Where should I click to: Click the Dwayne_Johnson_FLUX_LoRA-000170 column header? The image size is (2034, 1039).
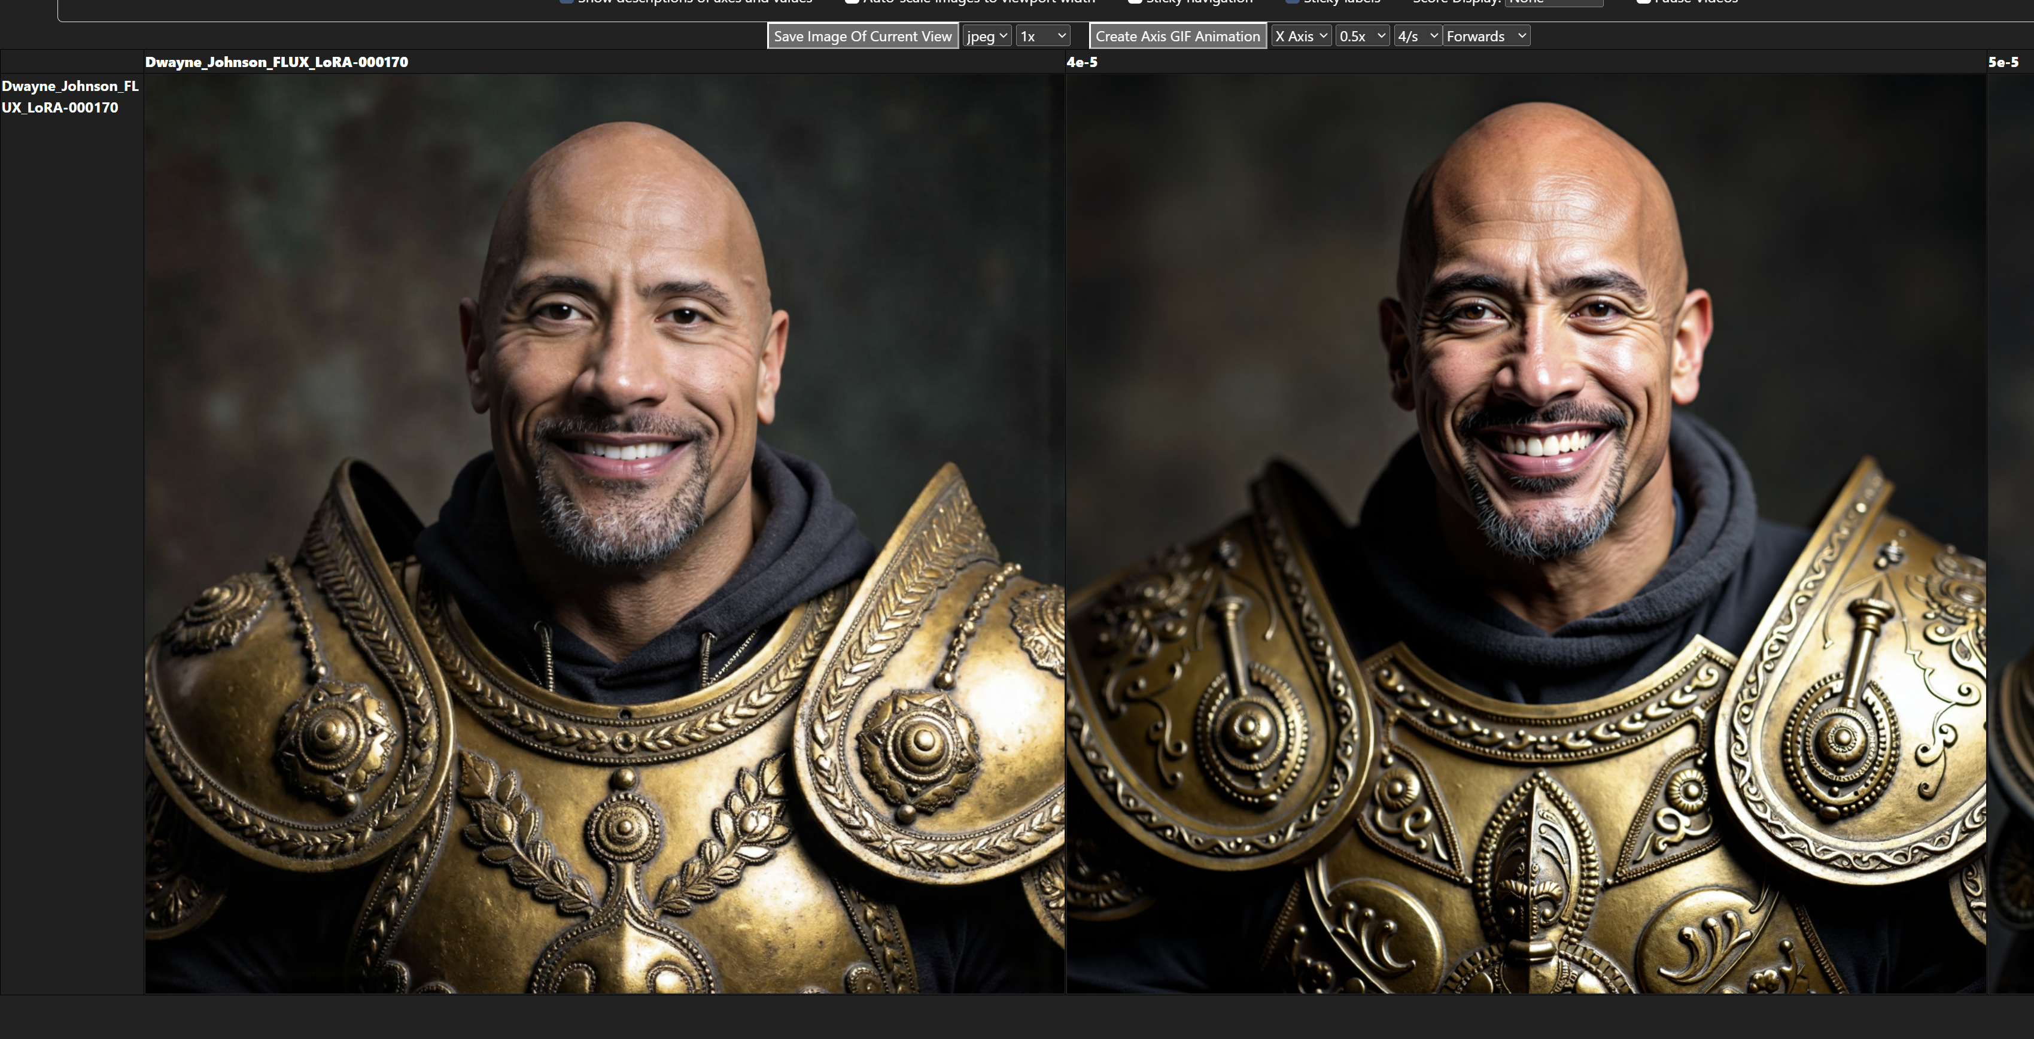(x=276, y=62)
